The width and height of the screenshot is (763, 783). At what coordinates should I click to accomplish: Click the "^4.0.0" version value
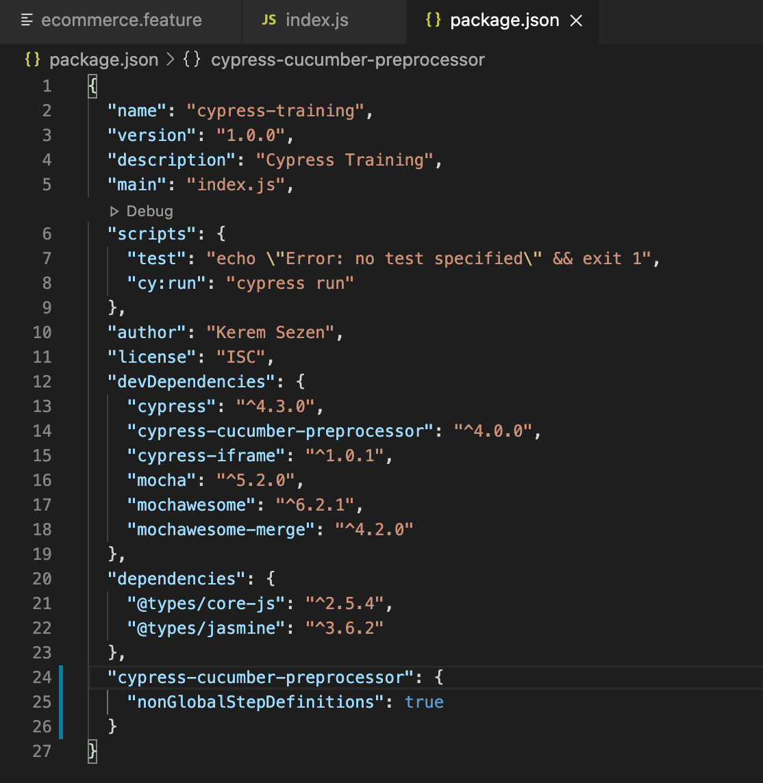[493, 431]
